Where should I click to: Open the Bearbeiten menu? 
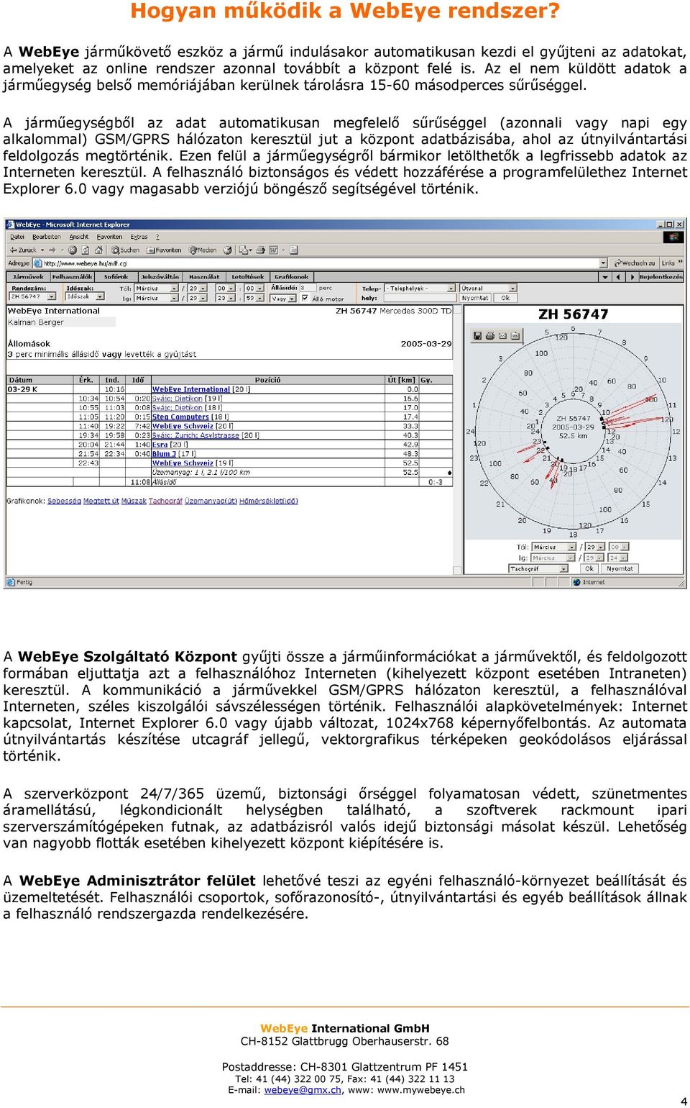point(47,237)
